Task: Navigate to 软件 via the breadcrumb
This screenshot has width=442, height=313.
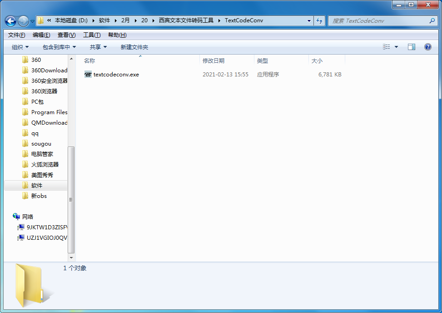Action: [104, 20]
